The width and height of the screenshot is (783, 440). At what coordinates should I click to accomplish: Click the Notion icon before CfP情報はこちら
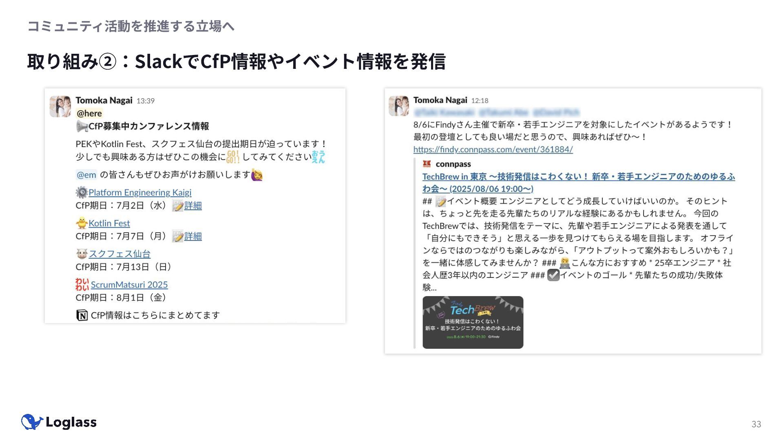[82, 315]
